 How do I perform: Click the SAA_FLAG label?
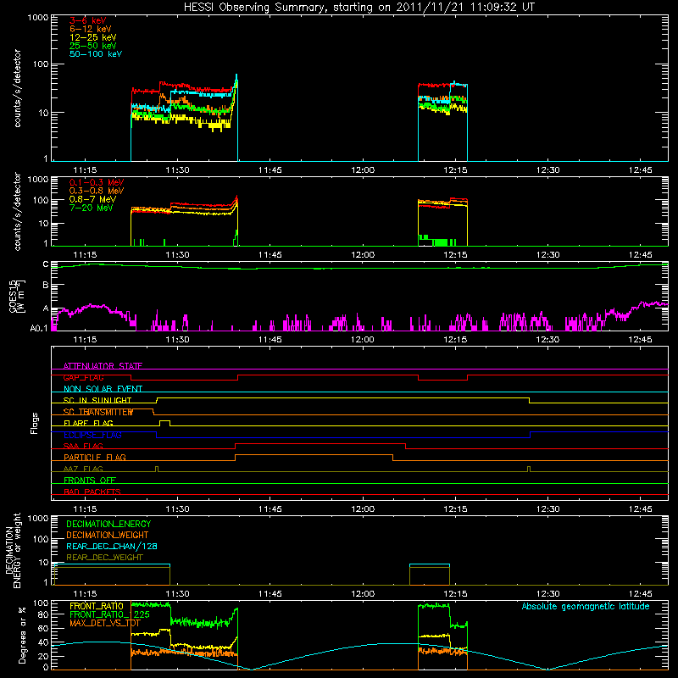(83, 447)
